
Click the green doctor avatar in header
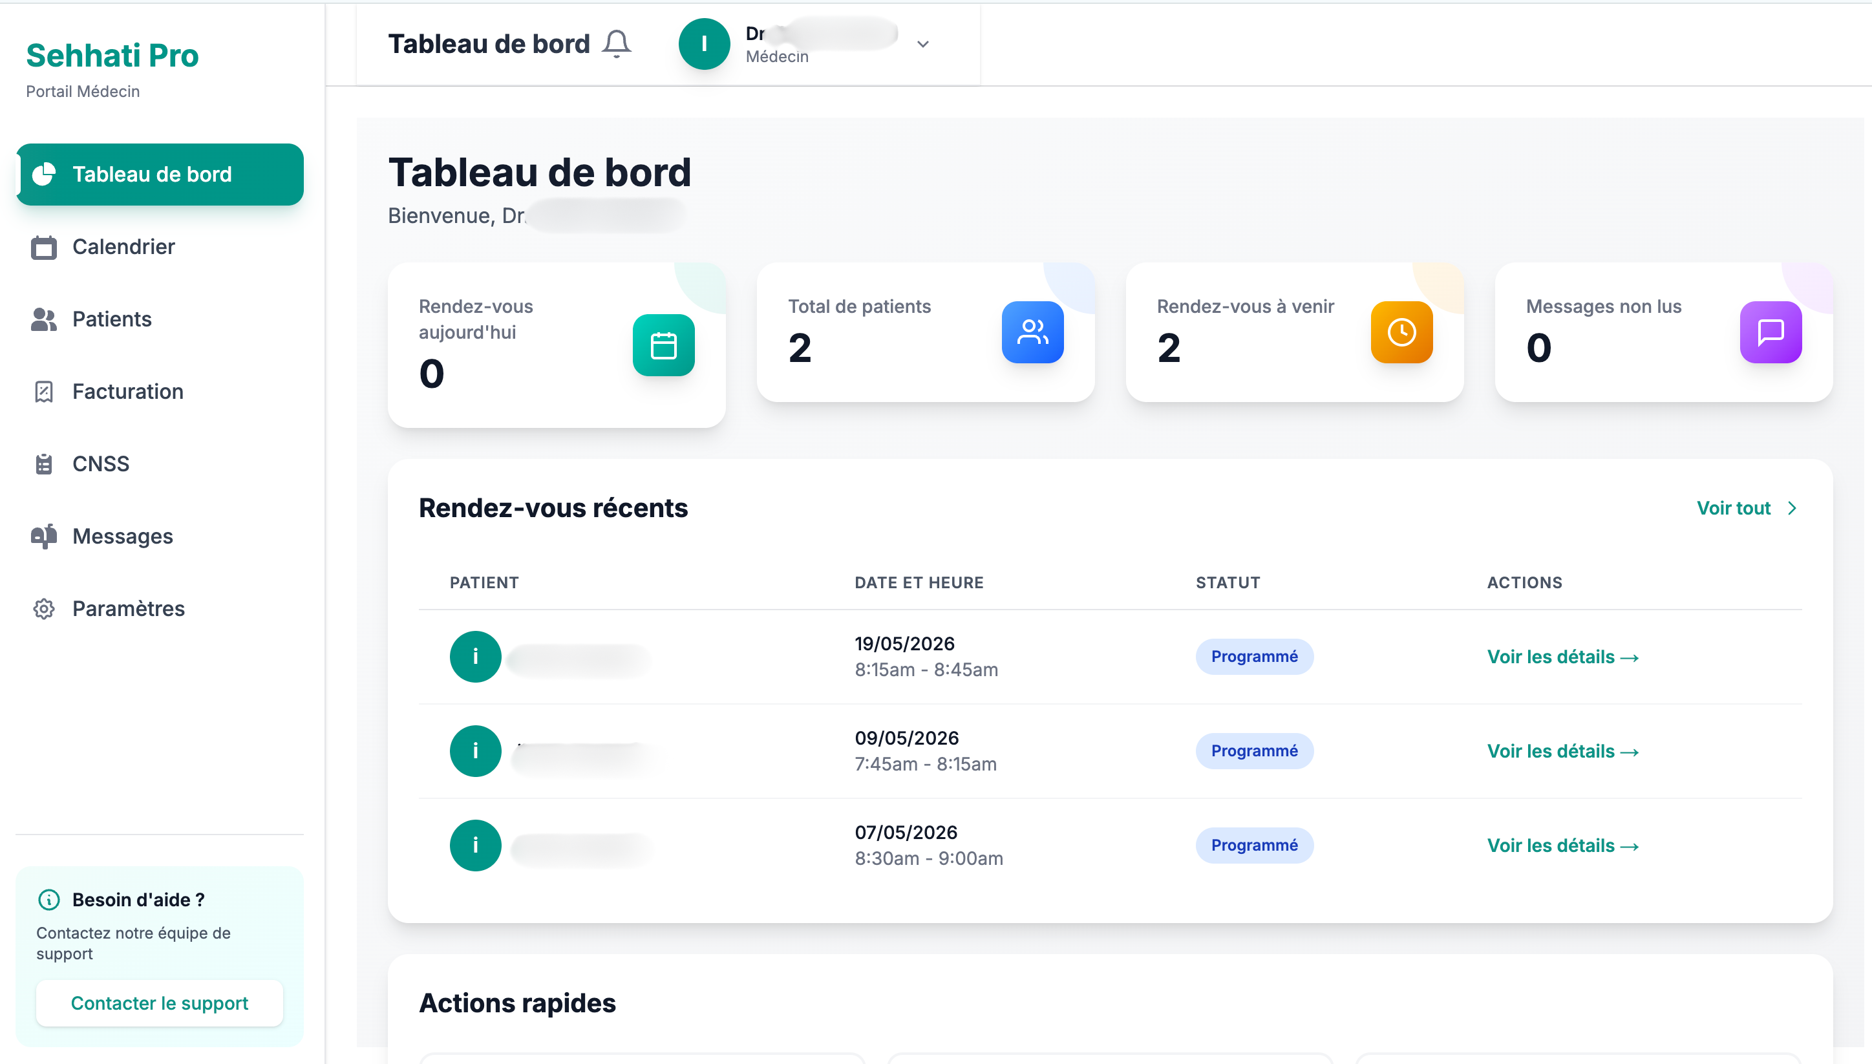tap(704, 44)
